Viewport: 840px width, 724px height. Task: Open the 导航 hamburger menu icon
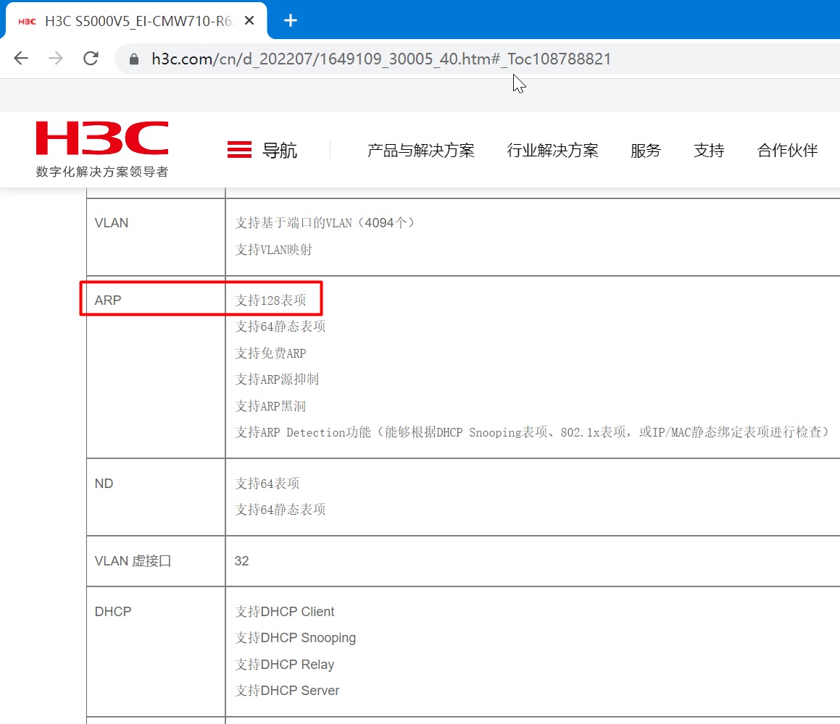coord(239,150)
